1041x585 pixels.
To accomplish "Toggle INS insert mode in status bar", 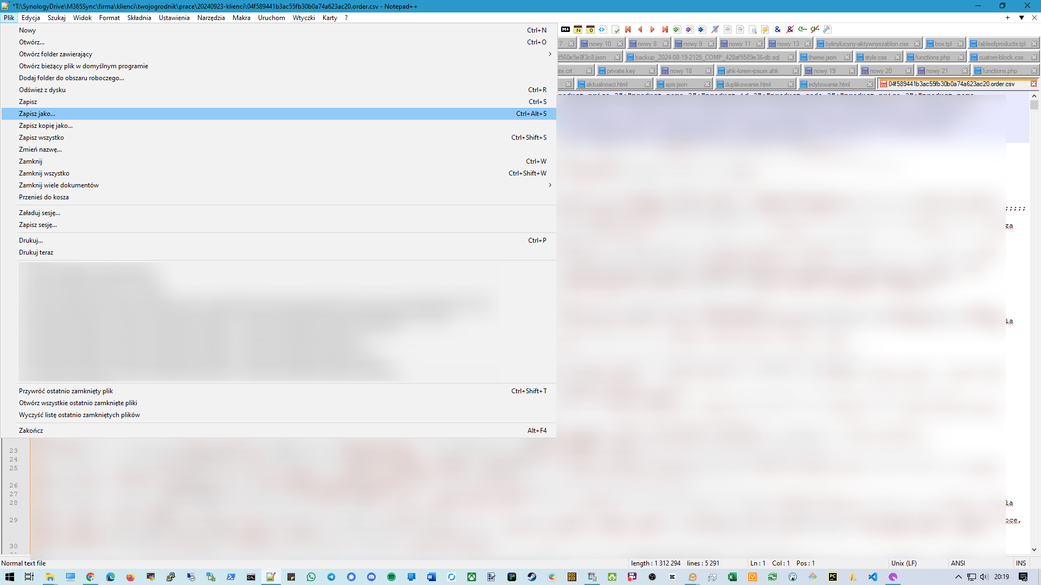I will click(1021, 563).
